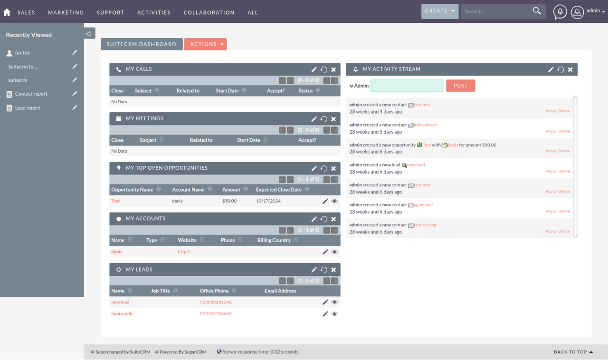The width and height of the screenshot is (608, 360).
Task: View details of Test opportunity eye icon
Action: 334,201
